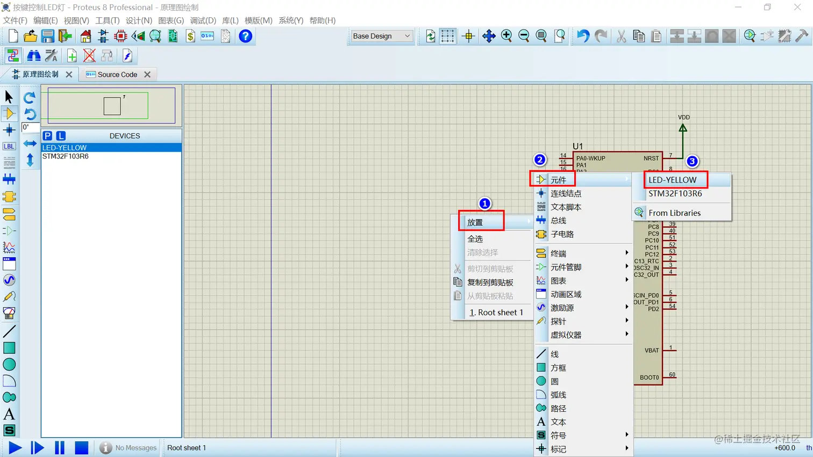The image size is (813, 457).
Task: Click the P pick devices button
Action: point(48,136)
